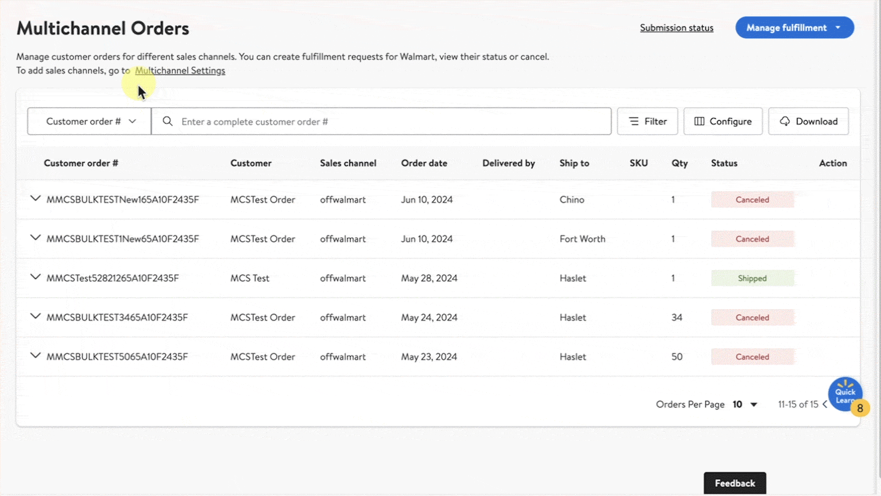881x496 pixels.
Task: Go to previous page of orders
Action: click(x=825, y=404)
